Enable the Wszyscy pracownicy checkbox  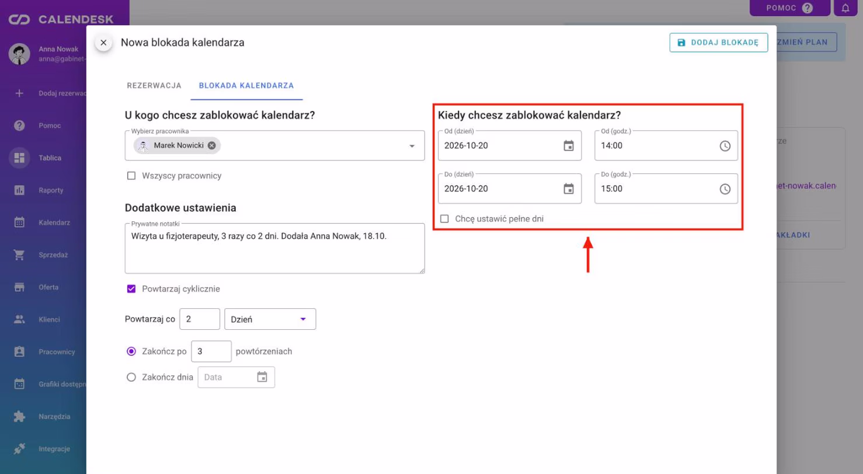tap(131, 176)
